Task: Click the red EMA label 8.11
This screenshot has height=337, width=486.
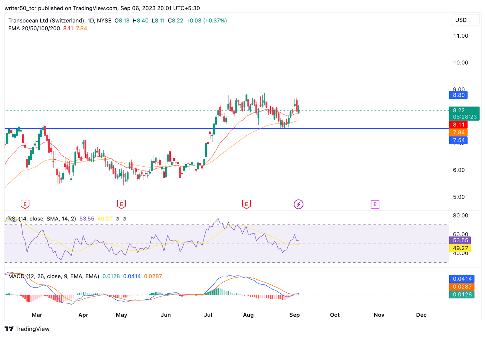Action: (x=458, y=124)
